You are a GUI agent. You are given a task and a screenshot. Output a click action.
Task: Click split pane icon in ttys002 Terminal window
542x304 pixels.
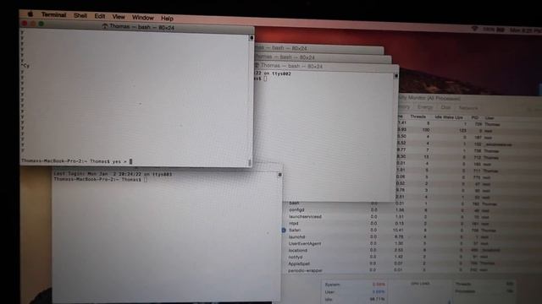click(396, 76)
